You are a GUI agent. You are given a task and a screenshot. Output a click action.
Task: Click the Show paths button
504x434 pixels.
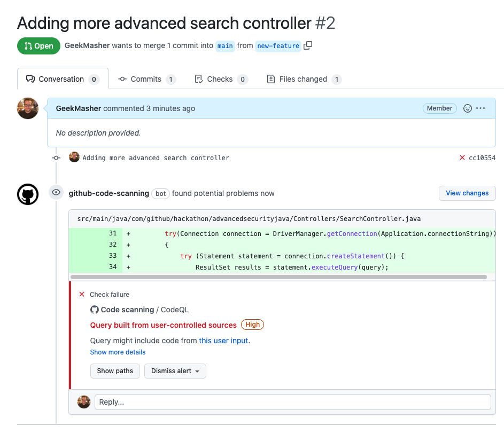tap(115, 371)
